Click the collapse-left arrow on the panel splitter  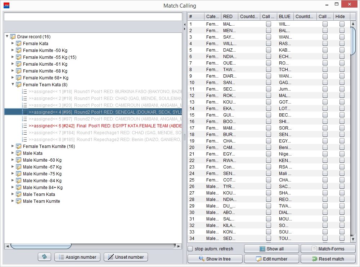tap(185, 25)
